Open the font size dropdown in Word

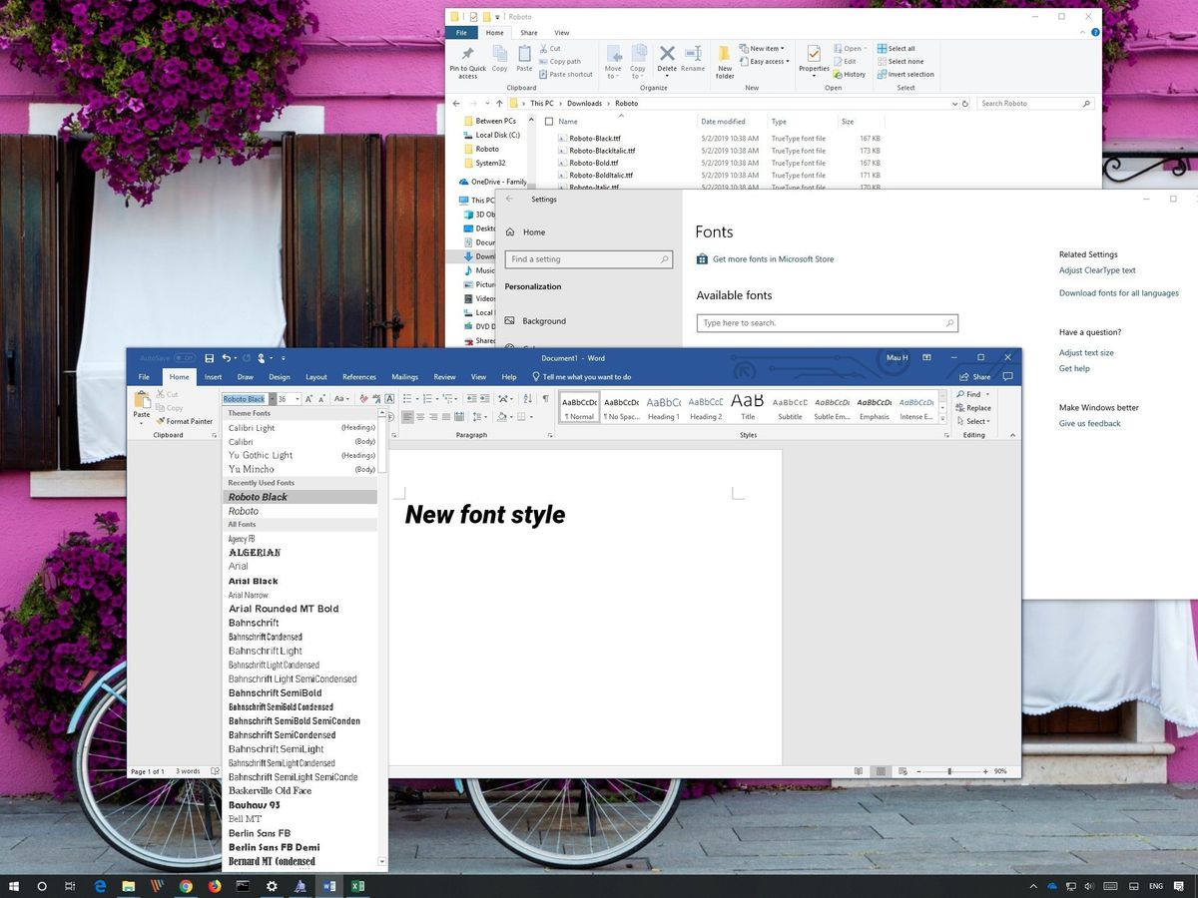point(297,399)
